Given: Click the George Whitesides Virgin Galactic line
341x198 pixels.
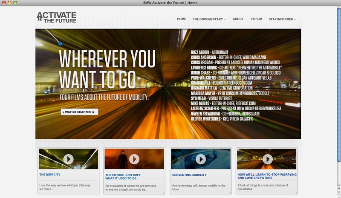Looking at the screenshot, I should [x=222, y=119].
